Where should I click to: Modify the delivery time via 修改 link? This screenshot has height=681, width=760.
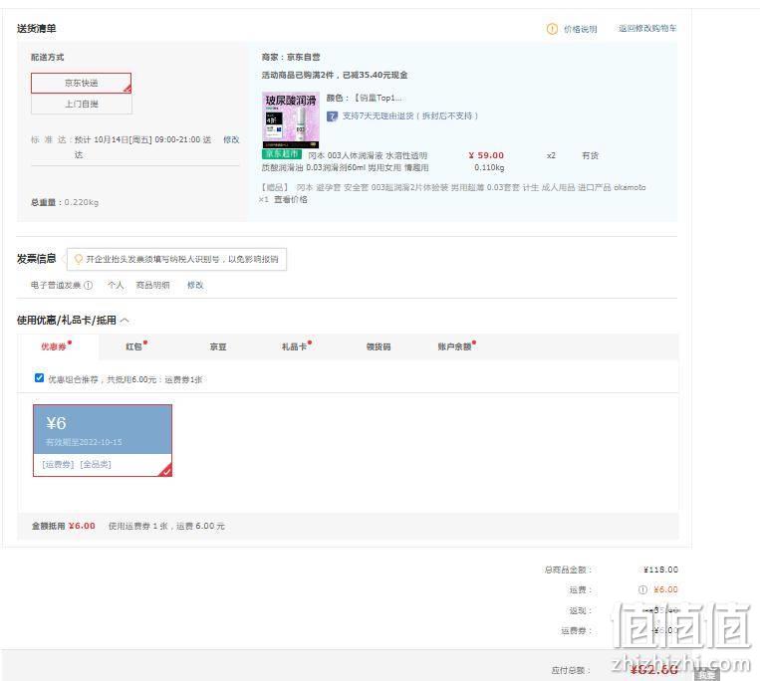(x=231, y=139)
